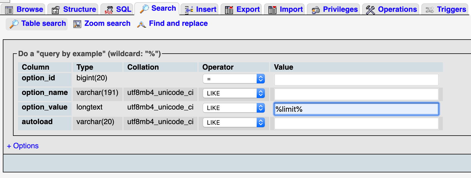This screenshot has height=178, width=471.
Task: Expand the + Options link
Action: [23, 146]
